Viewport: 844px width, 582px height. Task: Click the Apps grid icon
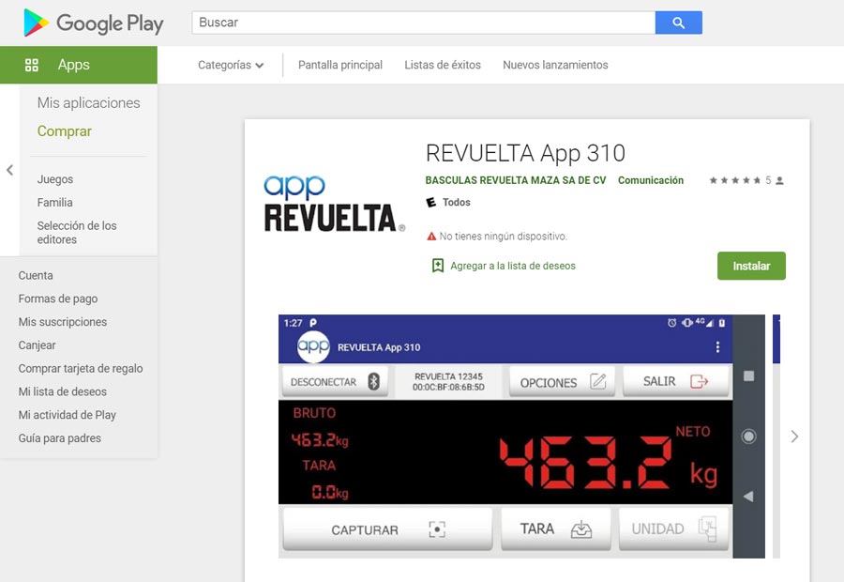coord(32,65)
